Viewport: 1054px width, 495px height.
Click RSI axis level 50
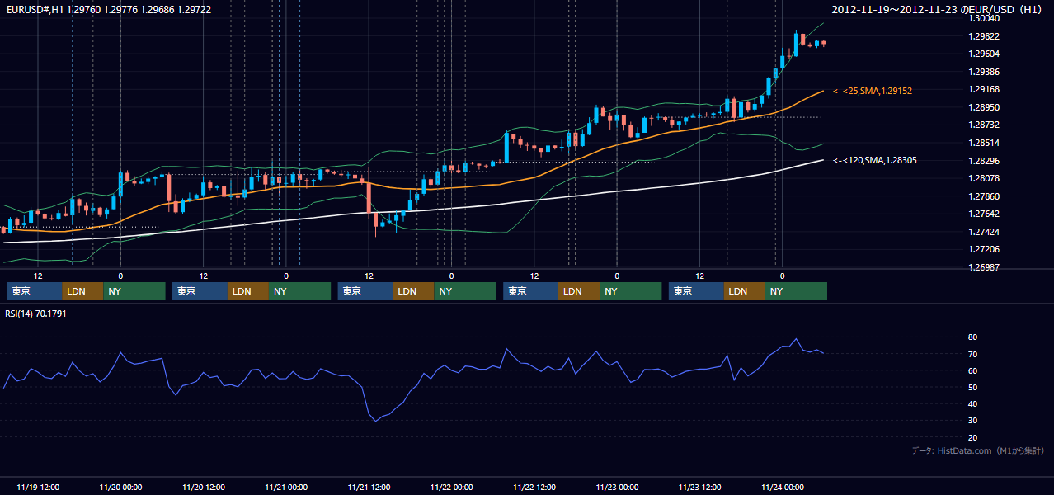973,387
